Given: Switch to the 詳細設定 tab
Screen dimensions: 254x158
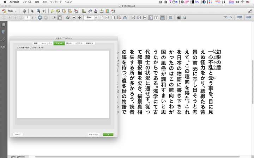Looking at the screenshot, I should [x=90, y=44].
